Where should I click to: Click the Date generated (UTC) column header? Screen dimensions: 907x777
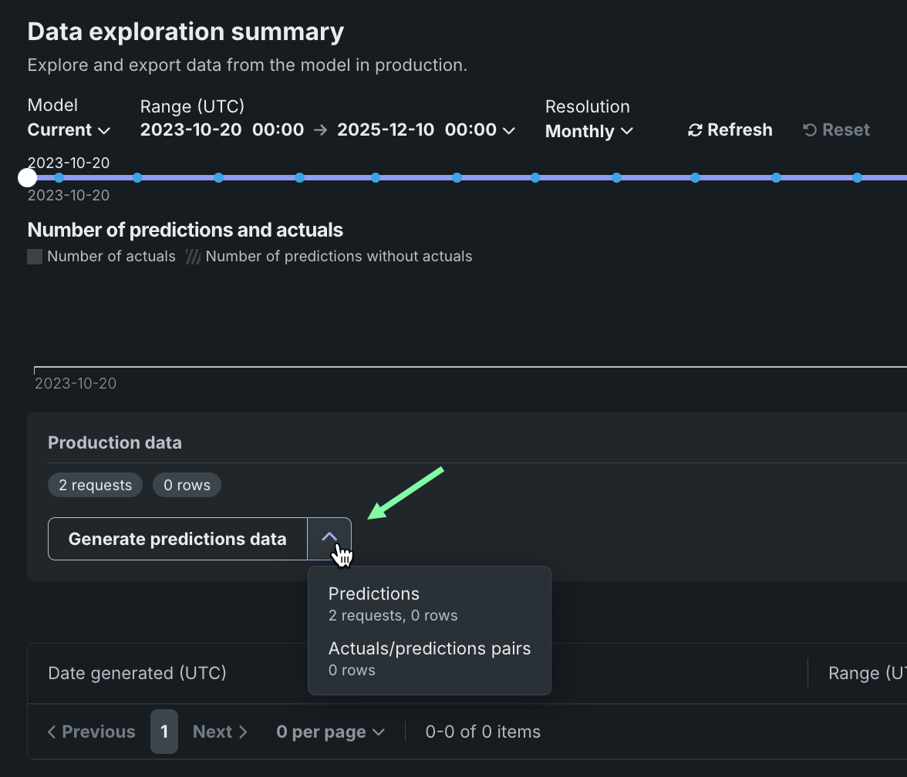(x=137, y=673)
